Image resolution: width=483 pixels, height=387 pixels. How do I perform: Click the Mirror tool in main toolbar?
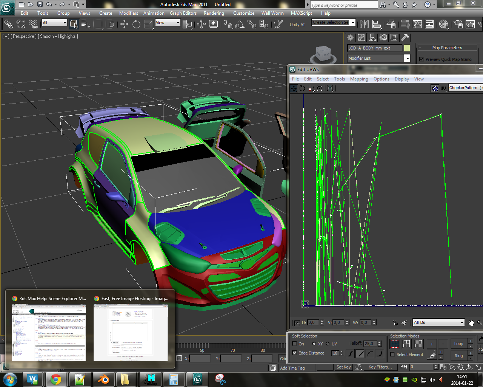364,25
